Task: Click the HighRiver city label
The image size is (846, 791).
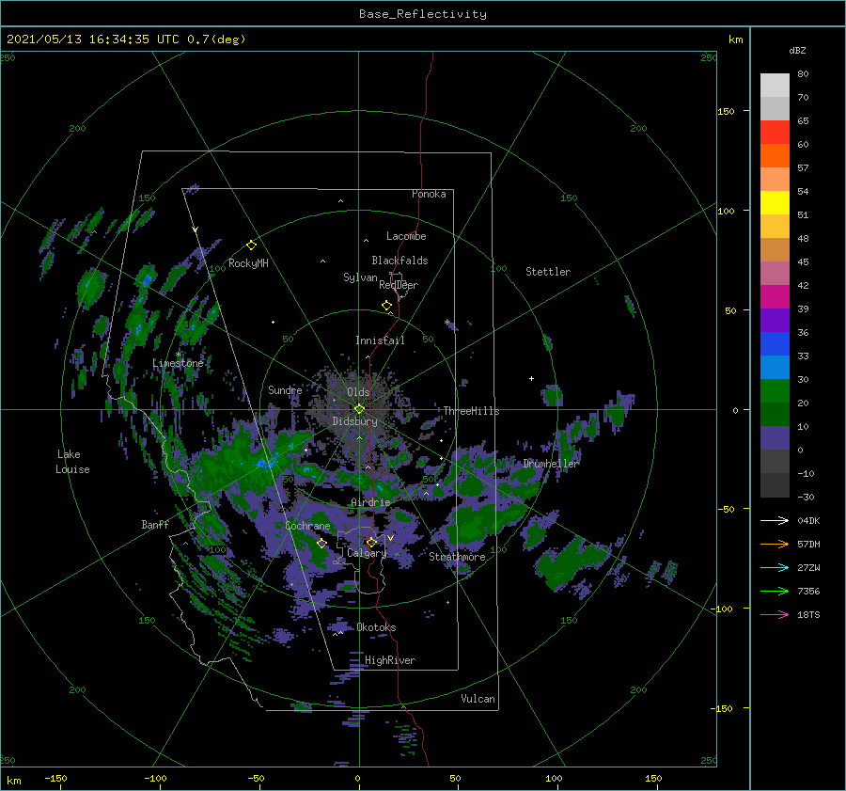Action: coord(390,660)
